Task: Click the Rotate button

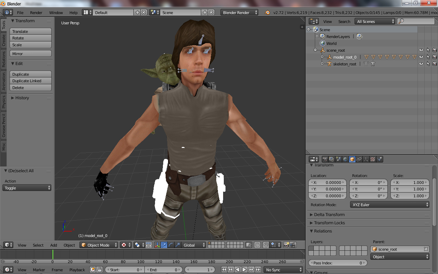Action: 30,38
